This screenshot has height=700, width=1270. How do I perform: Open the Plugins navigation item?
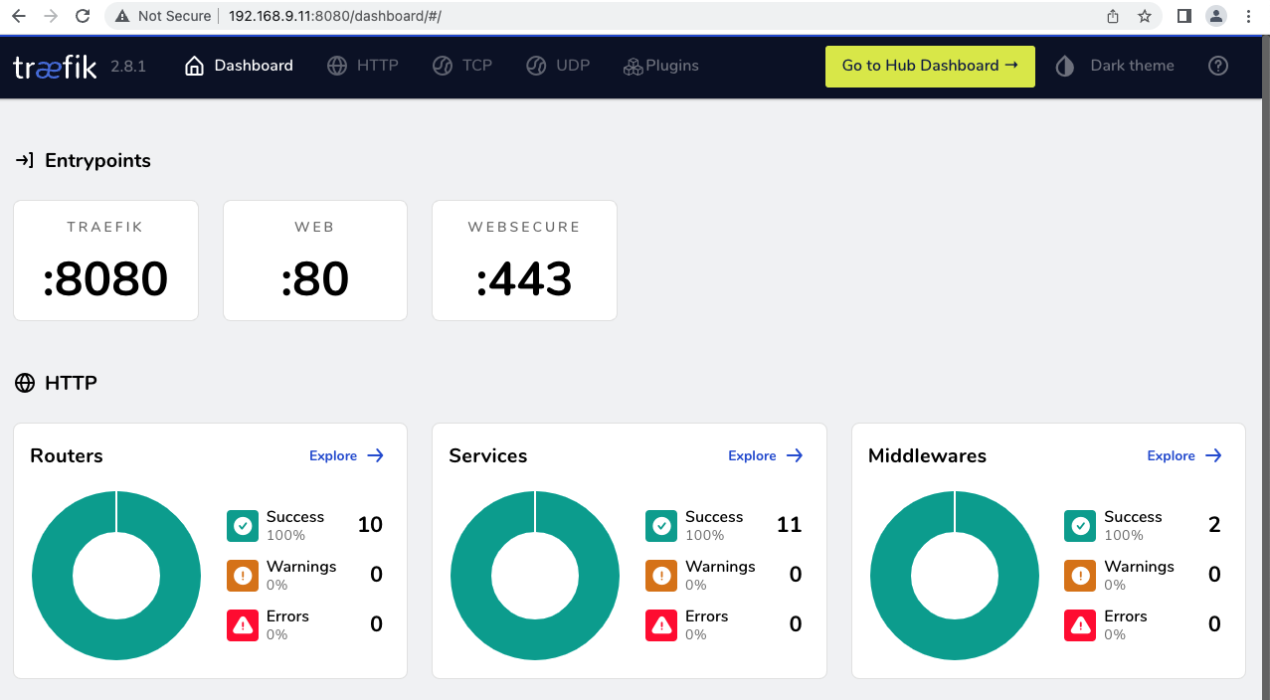click(x=661, y=66)
